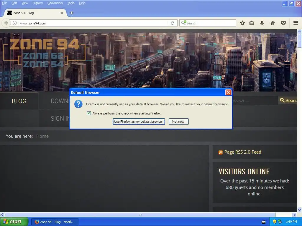
Task: Select the Zone 94 - Blog tab
Action: pos(35,13)
